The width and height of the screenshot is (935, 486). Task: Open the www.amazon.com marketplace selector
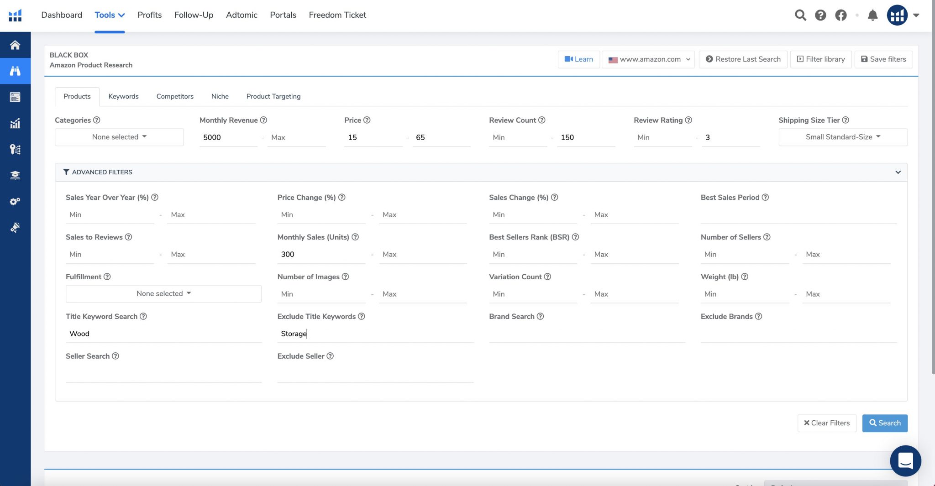coord(648,59)
